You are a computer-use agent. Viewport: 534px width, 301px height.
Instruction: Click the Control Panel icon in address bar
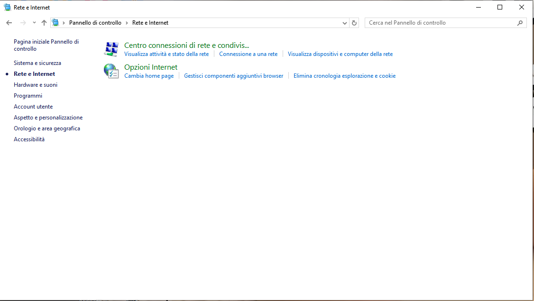point(55,23)
